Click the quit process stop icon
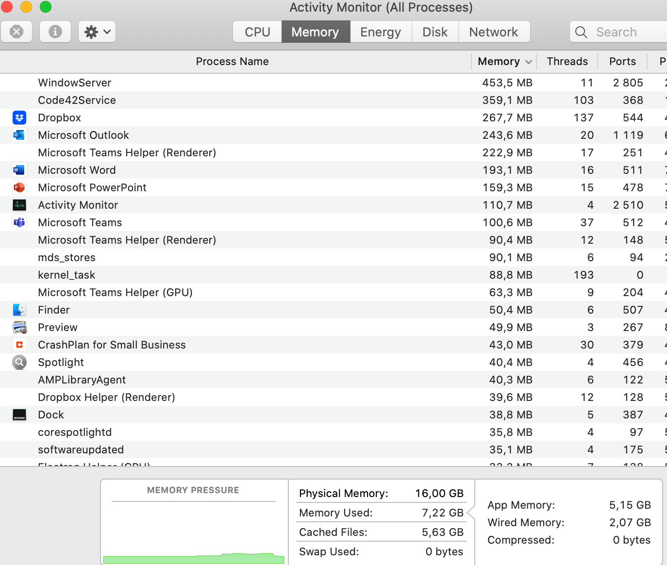The height and width of the screenshot is (565, 667). click(x=17, y=32)
